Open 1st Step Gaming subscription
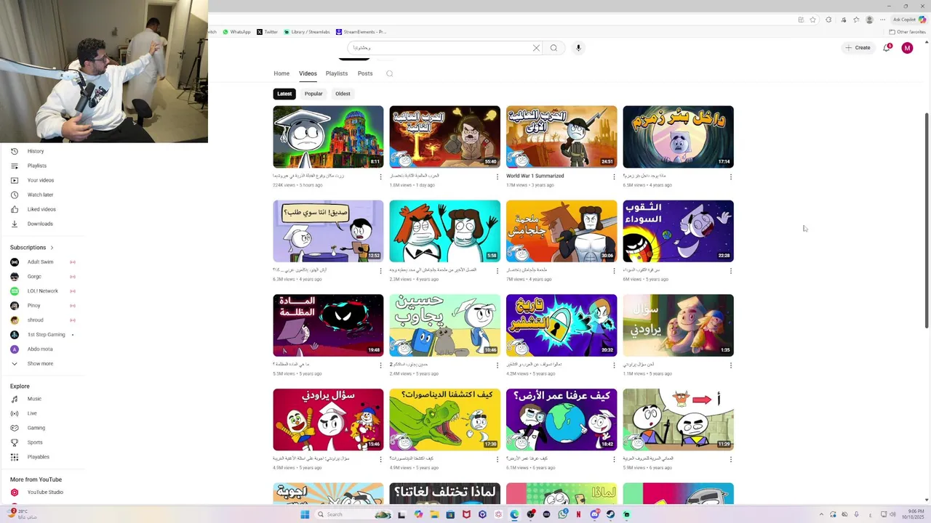Screen dimensions: 931x523 click(x=46, y=335)
